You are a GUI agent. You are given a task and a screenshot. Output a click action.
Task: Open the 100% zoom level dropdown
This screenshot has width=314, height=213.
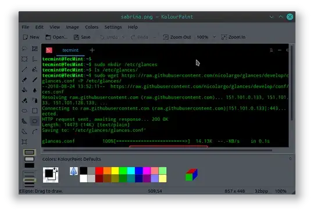coord(215,37)
